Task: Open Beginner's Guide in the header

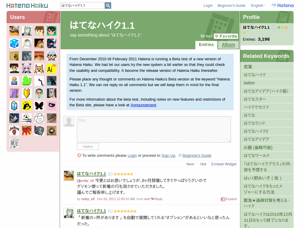Action: click(x=231, y=6)
